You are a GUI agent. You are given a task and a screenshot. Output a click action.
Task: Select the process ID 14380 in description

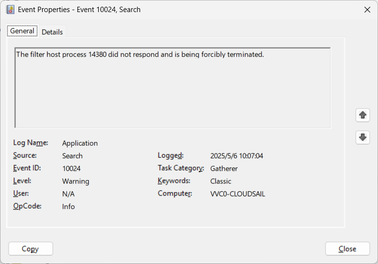[97, 55]
